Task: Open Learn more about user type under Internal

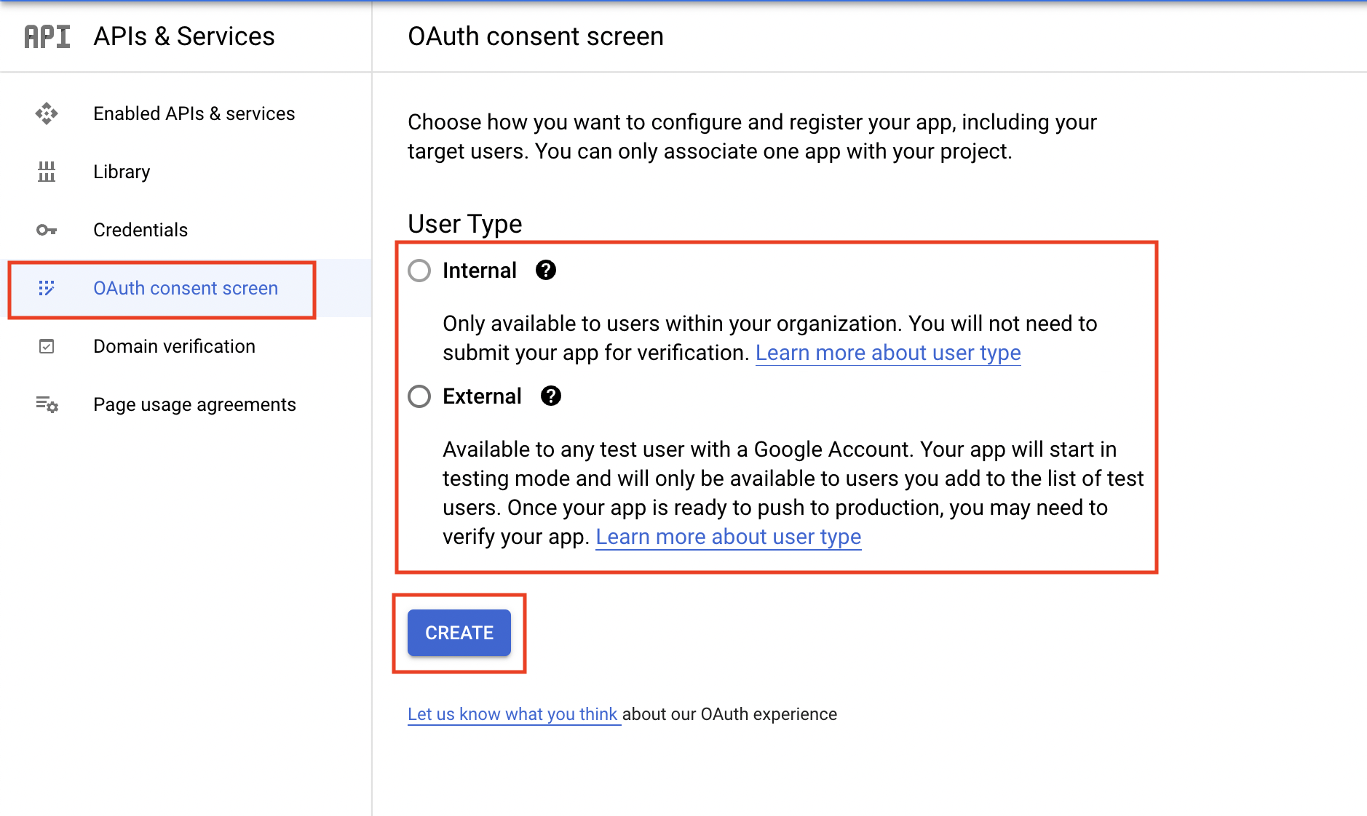Action: tap(888, 353)
